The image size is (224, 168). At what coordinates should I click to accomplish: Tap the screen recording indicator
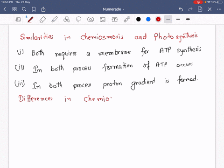[x=198, y=2]
